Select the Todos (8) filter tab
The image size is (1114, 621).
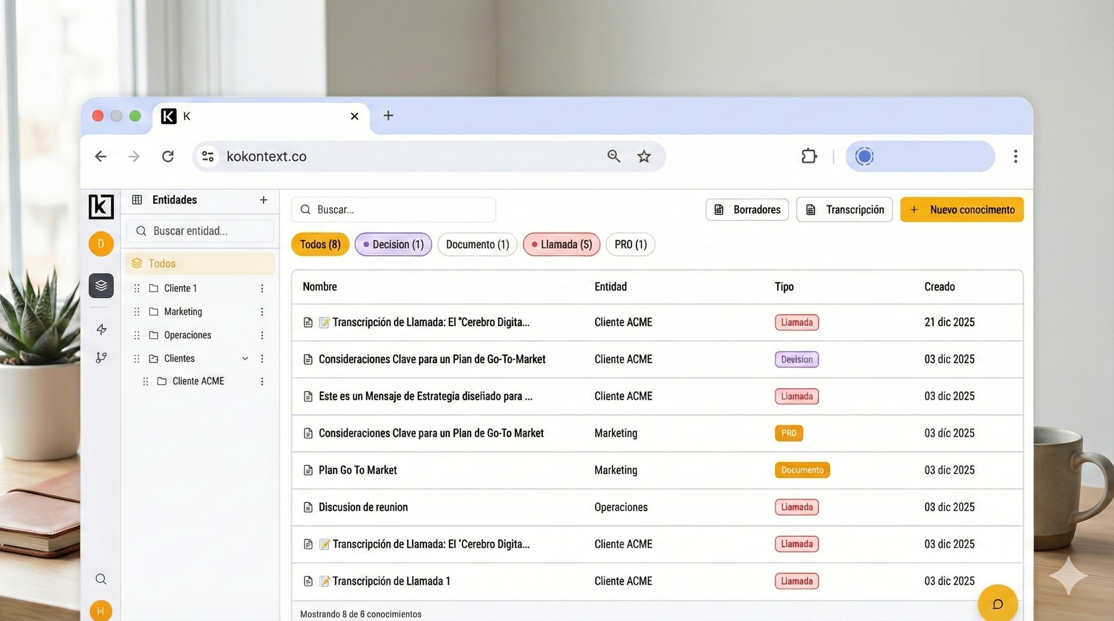click(319, 244)
